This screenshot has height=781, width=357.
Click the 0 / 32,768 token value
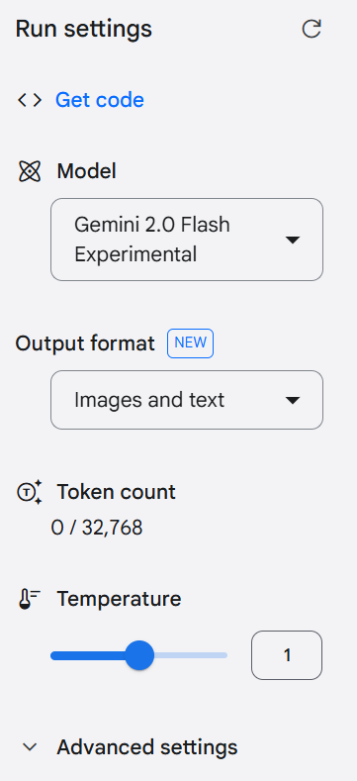[97, 528]
